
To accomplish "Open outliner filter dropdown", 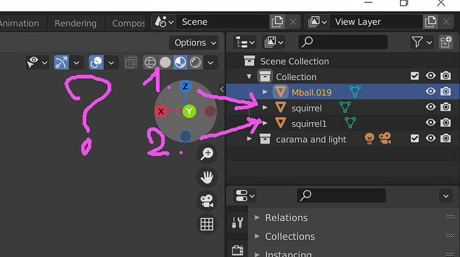I will pyautogui.click(x=421, y=42).
